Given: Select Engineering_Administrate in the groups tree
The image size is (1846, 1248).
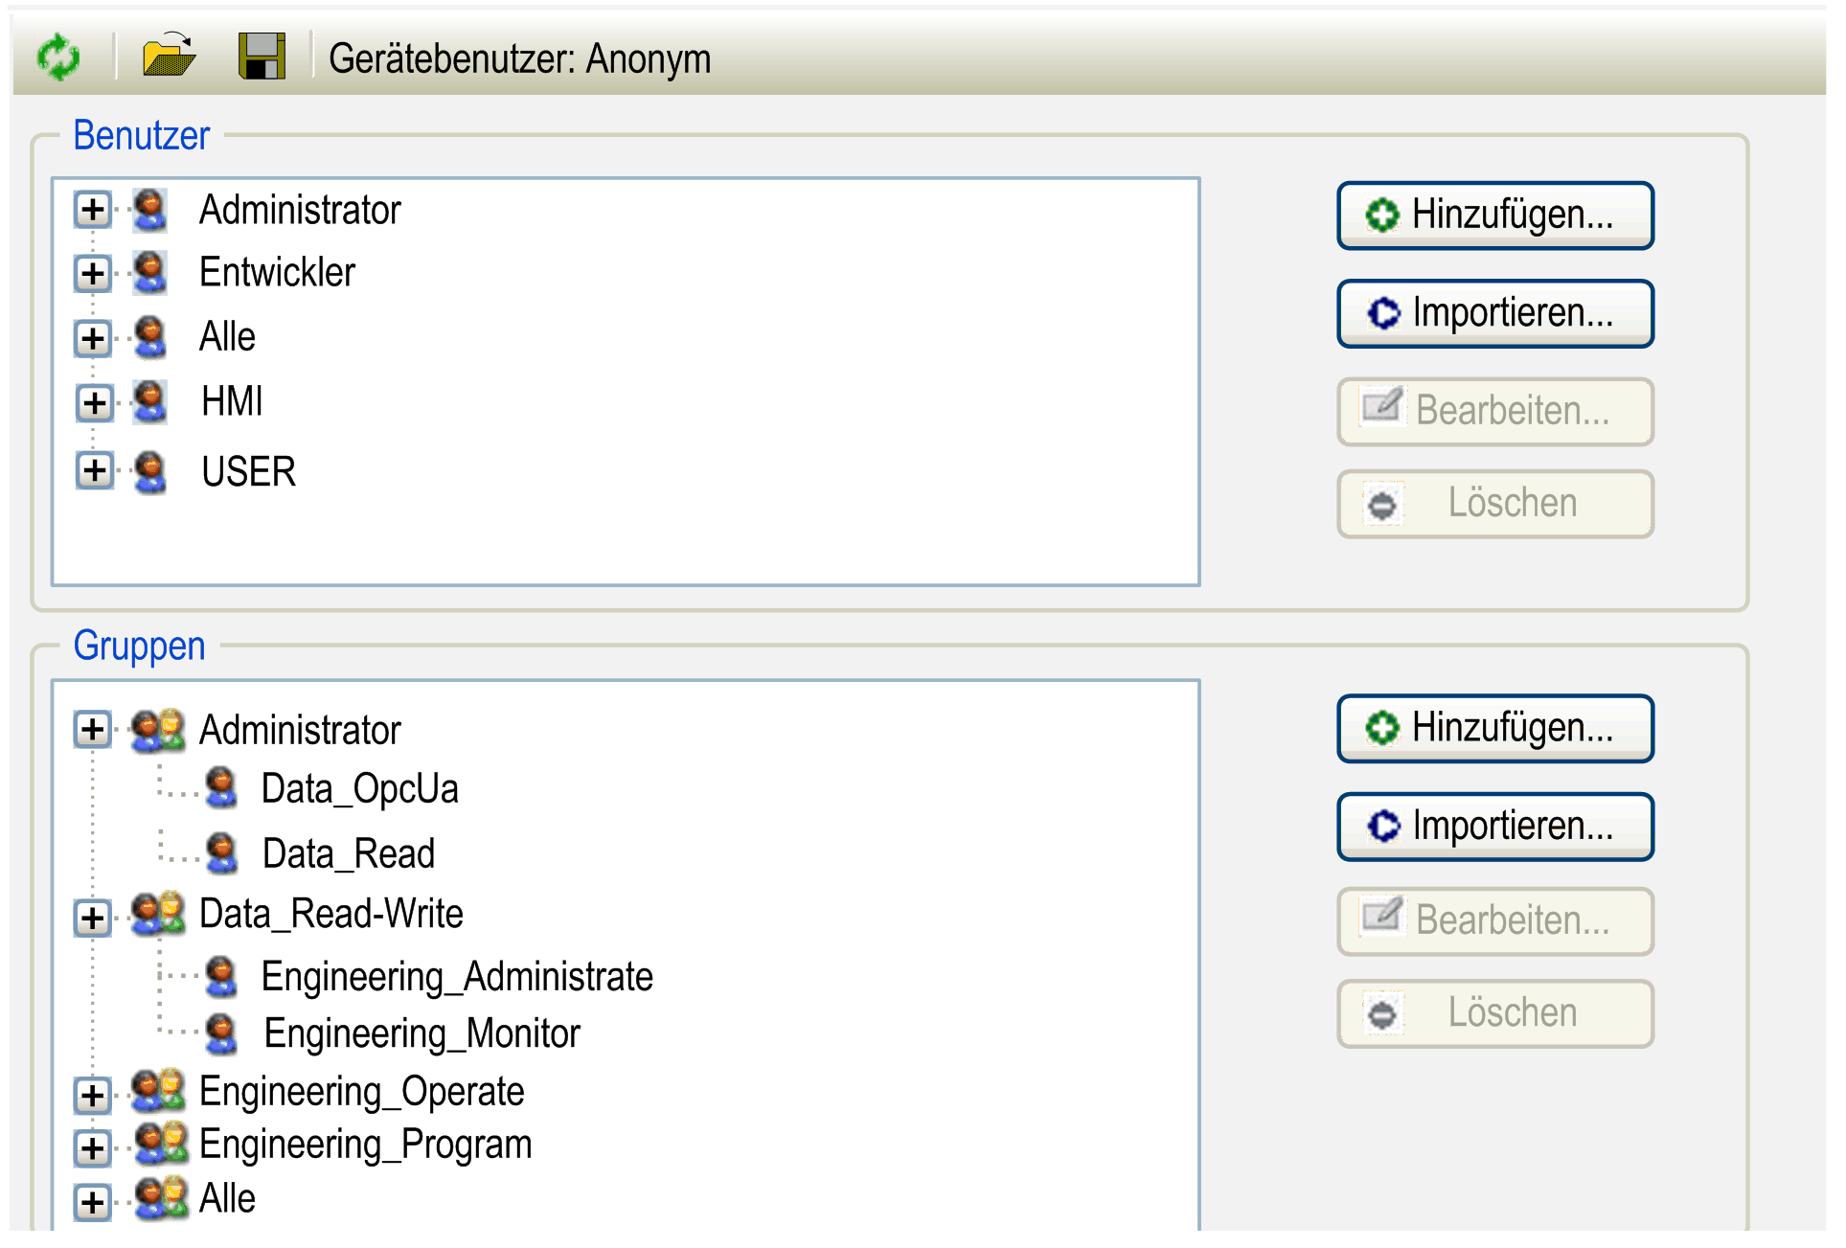Looking at the screenshot, I should click(457, 977).
